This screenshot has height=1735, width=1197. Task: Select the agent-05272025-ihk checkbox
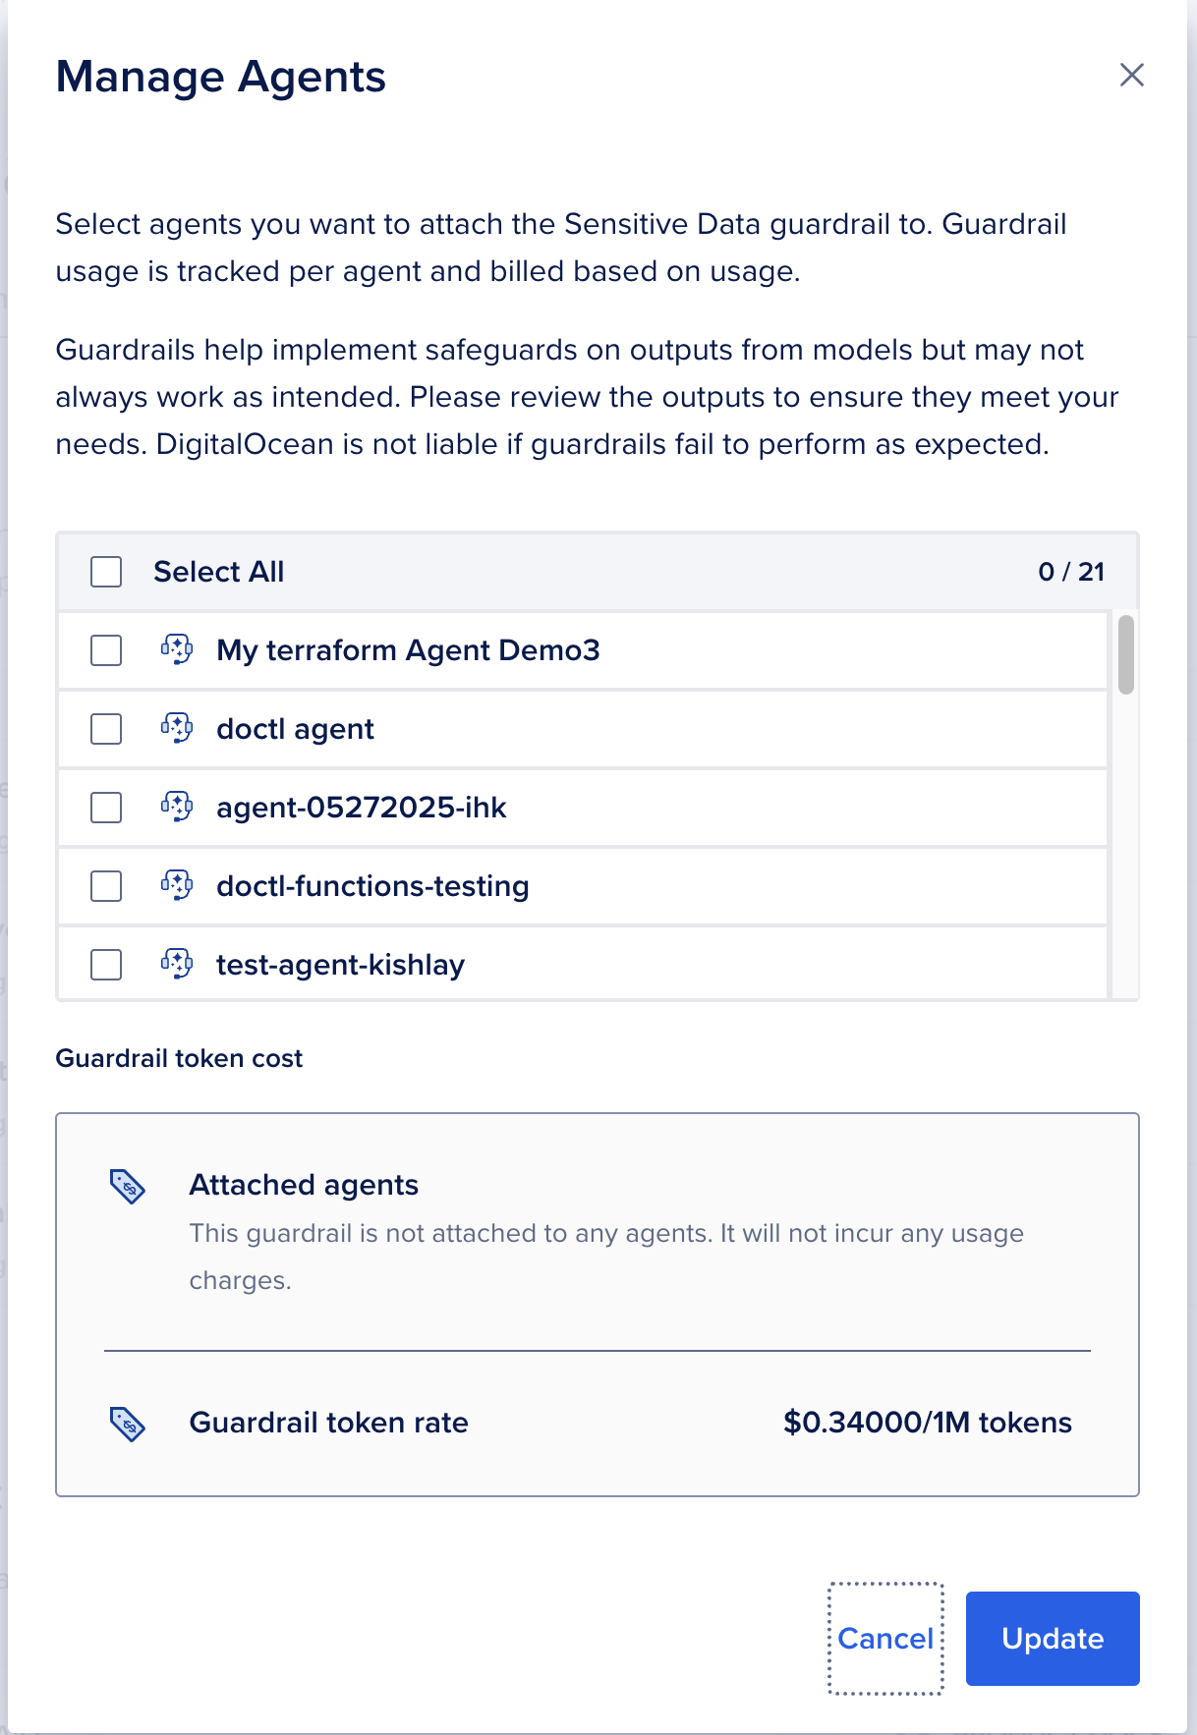pyautogui.click(x=106, y=808)
